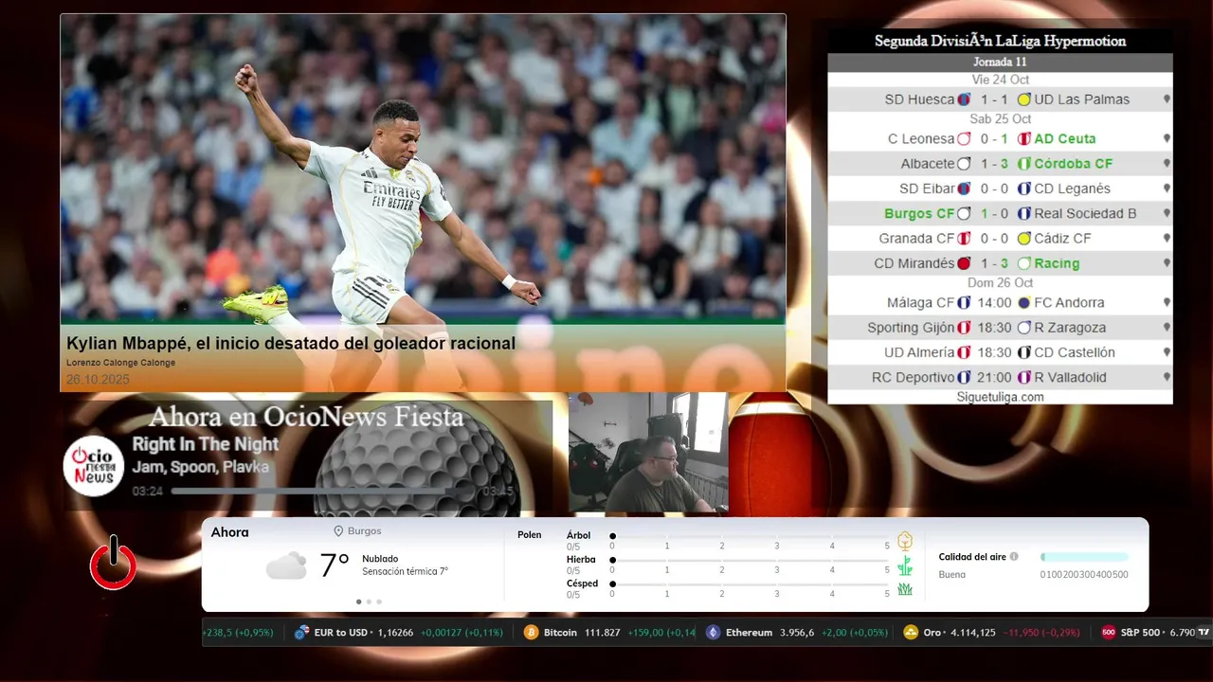Open the OcioNews Fiesta station logo
1213x682 pixels.
pos(94,466)
